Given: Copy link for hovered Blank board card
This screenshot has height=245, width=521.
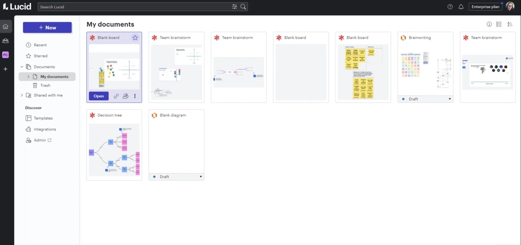Looking at the screenshot, I should pyautogui.click(x=116, y=96).
